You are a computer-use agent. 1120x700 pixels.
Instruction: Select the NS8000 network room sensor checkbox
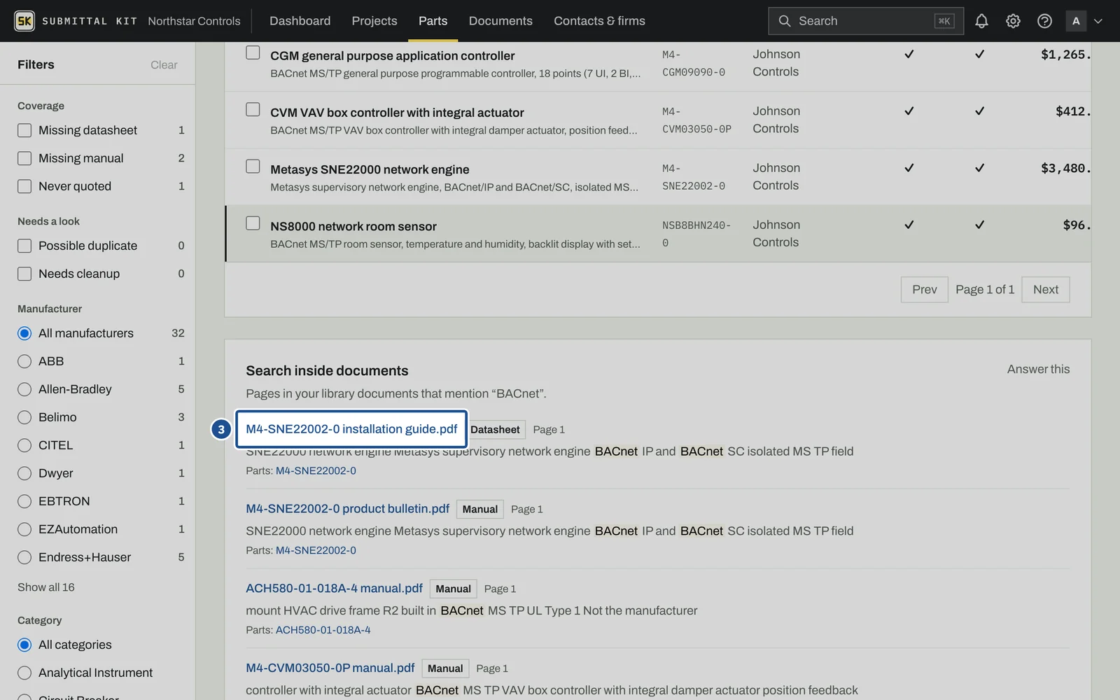tap(253, 223)
